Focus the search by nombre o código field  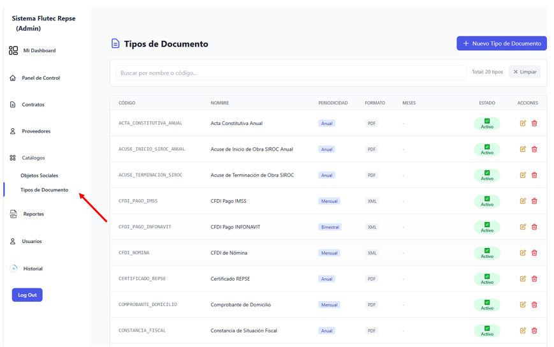(x=291, y=73)
